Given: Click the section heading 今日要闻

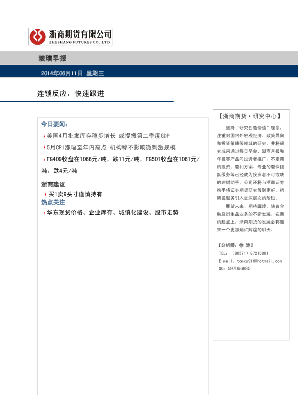Looking at the screenshot, I should coord(54,124).
